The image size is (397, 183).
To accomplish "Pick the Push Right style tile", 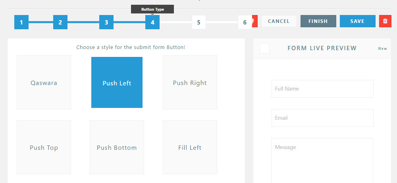I will tap(190, 83).
